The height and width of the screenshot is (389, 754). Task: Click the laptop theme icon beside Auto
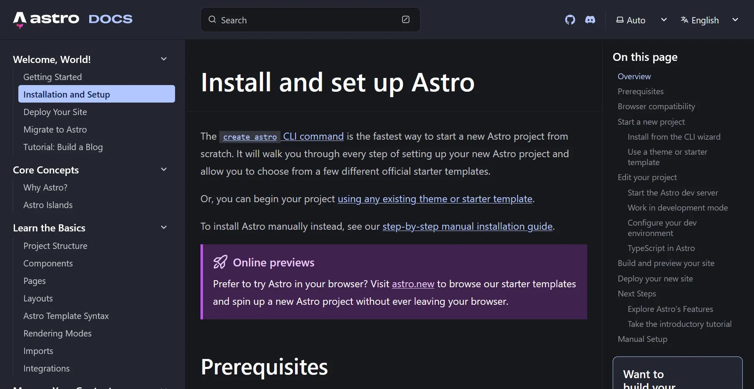point(620,20)
